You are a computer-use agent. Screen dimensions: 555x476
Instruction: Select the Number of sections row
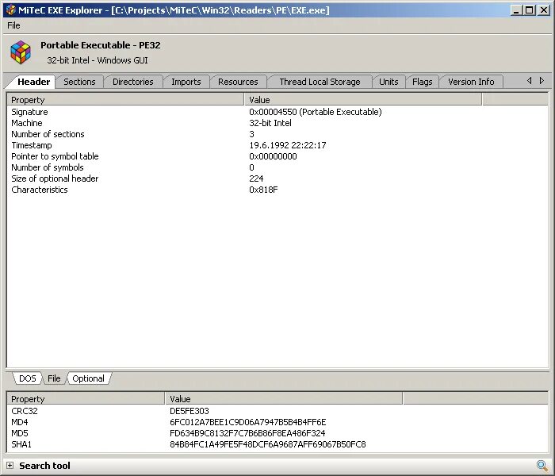tap(277, 134)
